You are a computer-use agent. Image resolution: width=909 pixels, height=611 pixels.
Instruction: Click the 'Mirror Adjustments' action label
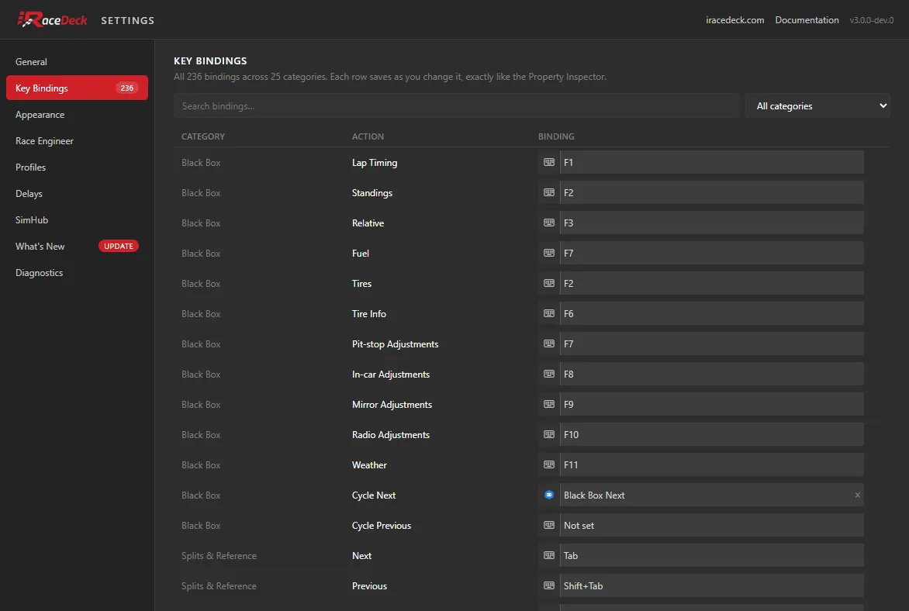392,404
